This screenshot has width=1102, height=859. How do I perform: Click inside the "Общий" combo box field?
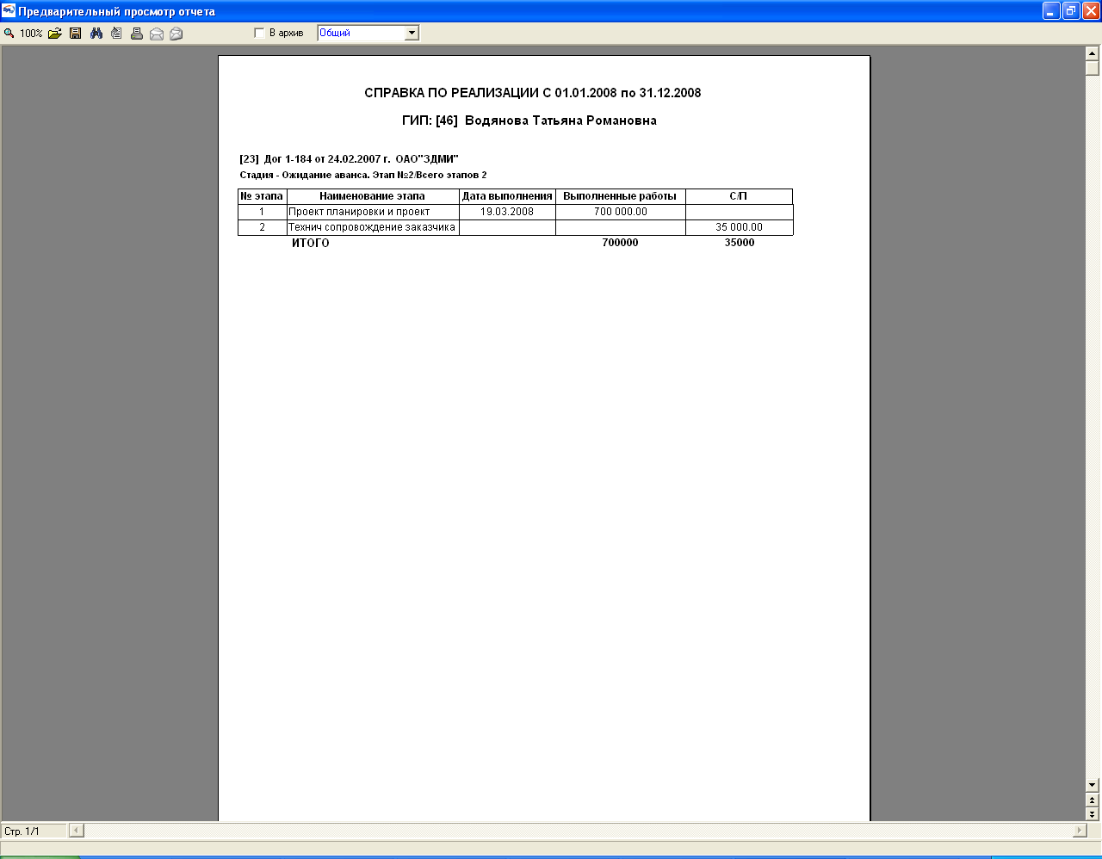point(361,34)
